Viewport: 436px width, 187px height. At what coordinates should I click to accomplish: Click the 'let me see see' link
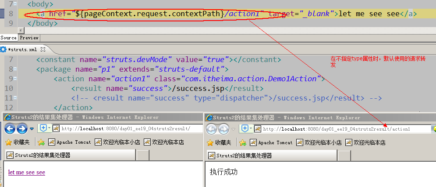[27, 172]
